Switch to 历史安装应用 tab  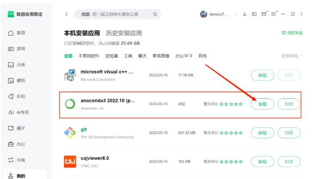point(124,33)
